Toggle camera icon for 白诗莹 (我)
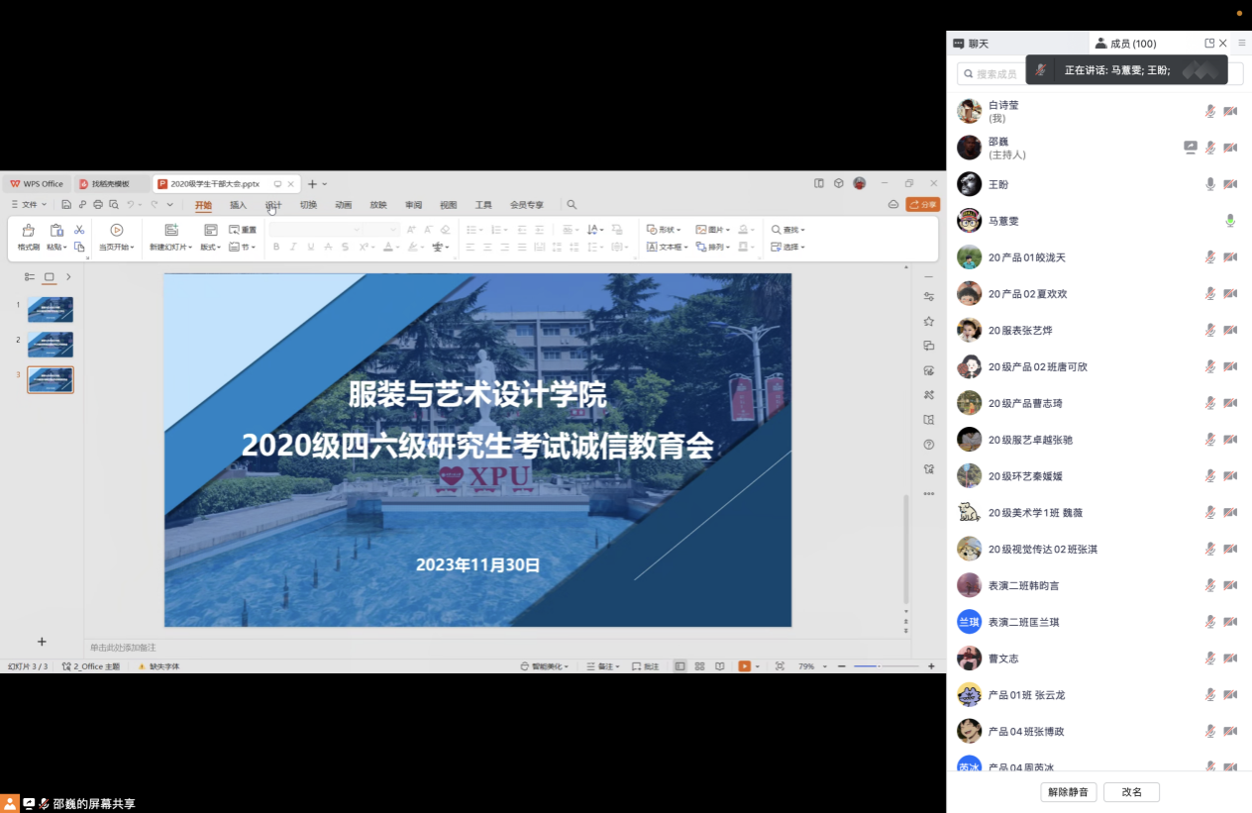Screen dimensions: 1252x813 (1230, 111)
